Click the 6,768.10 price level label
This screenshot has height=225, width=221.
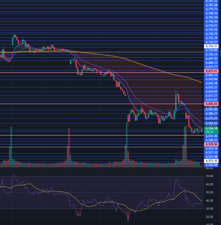pos(211,13)
